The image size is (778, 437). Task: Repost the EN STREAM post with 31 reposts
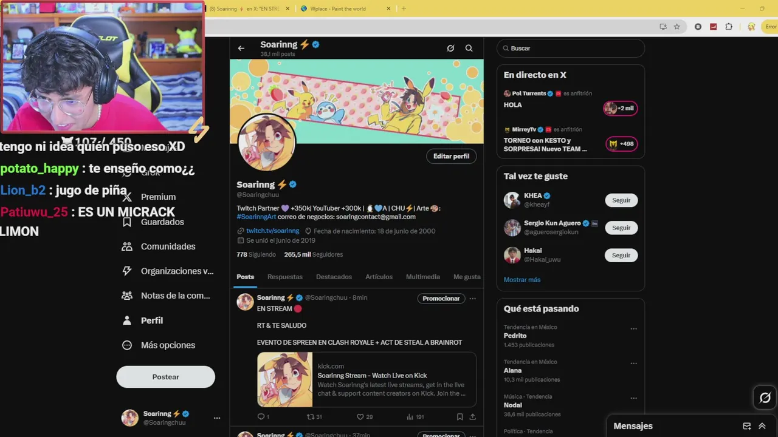(314, 417)
